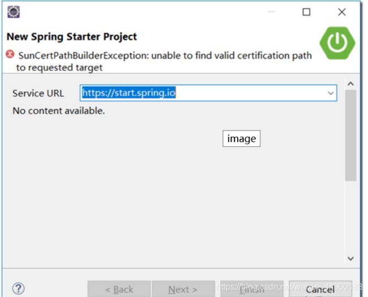
Task: Minimize the wizard dialog window
Action: (272, 12)
